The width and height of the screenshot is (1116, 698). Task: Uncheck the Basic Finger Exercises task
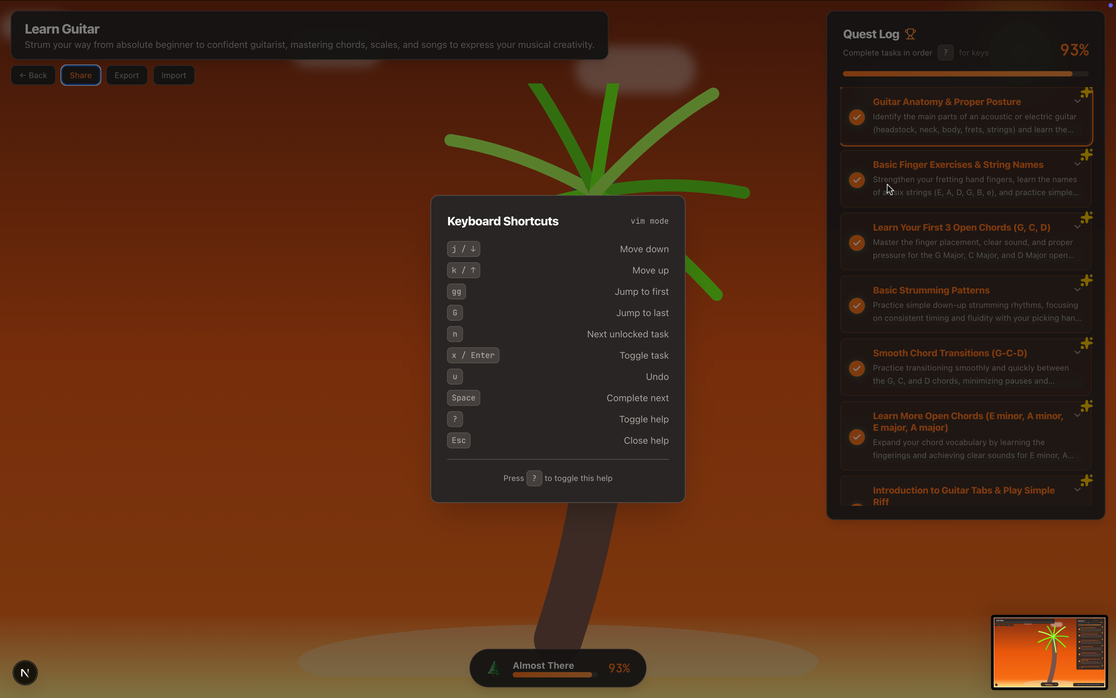(x=857, y=179)
